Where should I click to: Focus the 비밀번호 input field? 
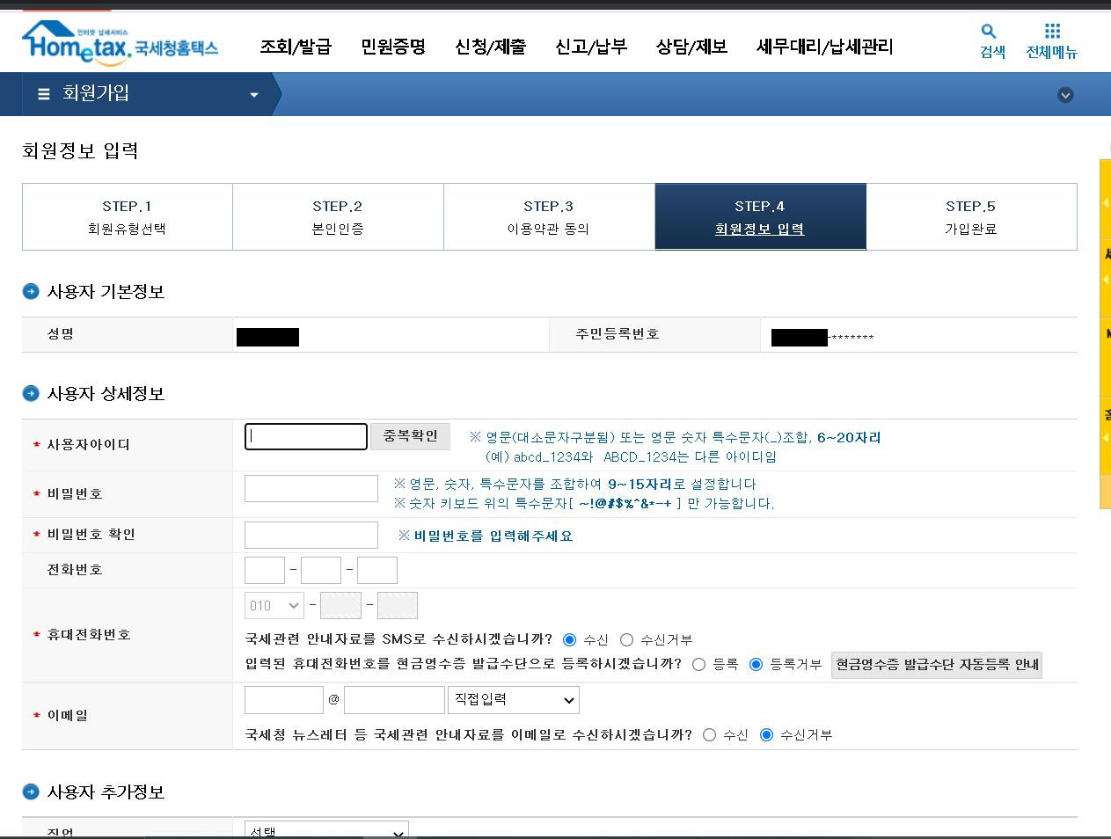[x=311, y=489]
